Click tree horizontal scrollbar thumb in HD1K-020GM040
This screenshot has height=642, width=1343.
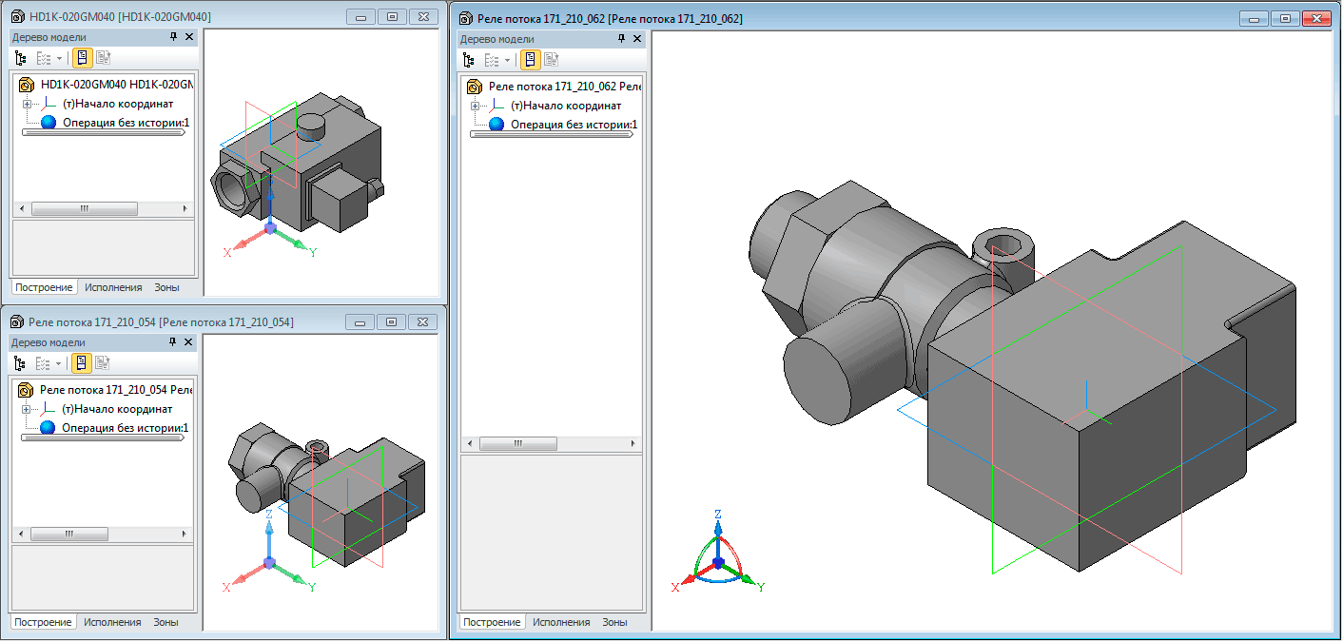pos(84,208)
